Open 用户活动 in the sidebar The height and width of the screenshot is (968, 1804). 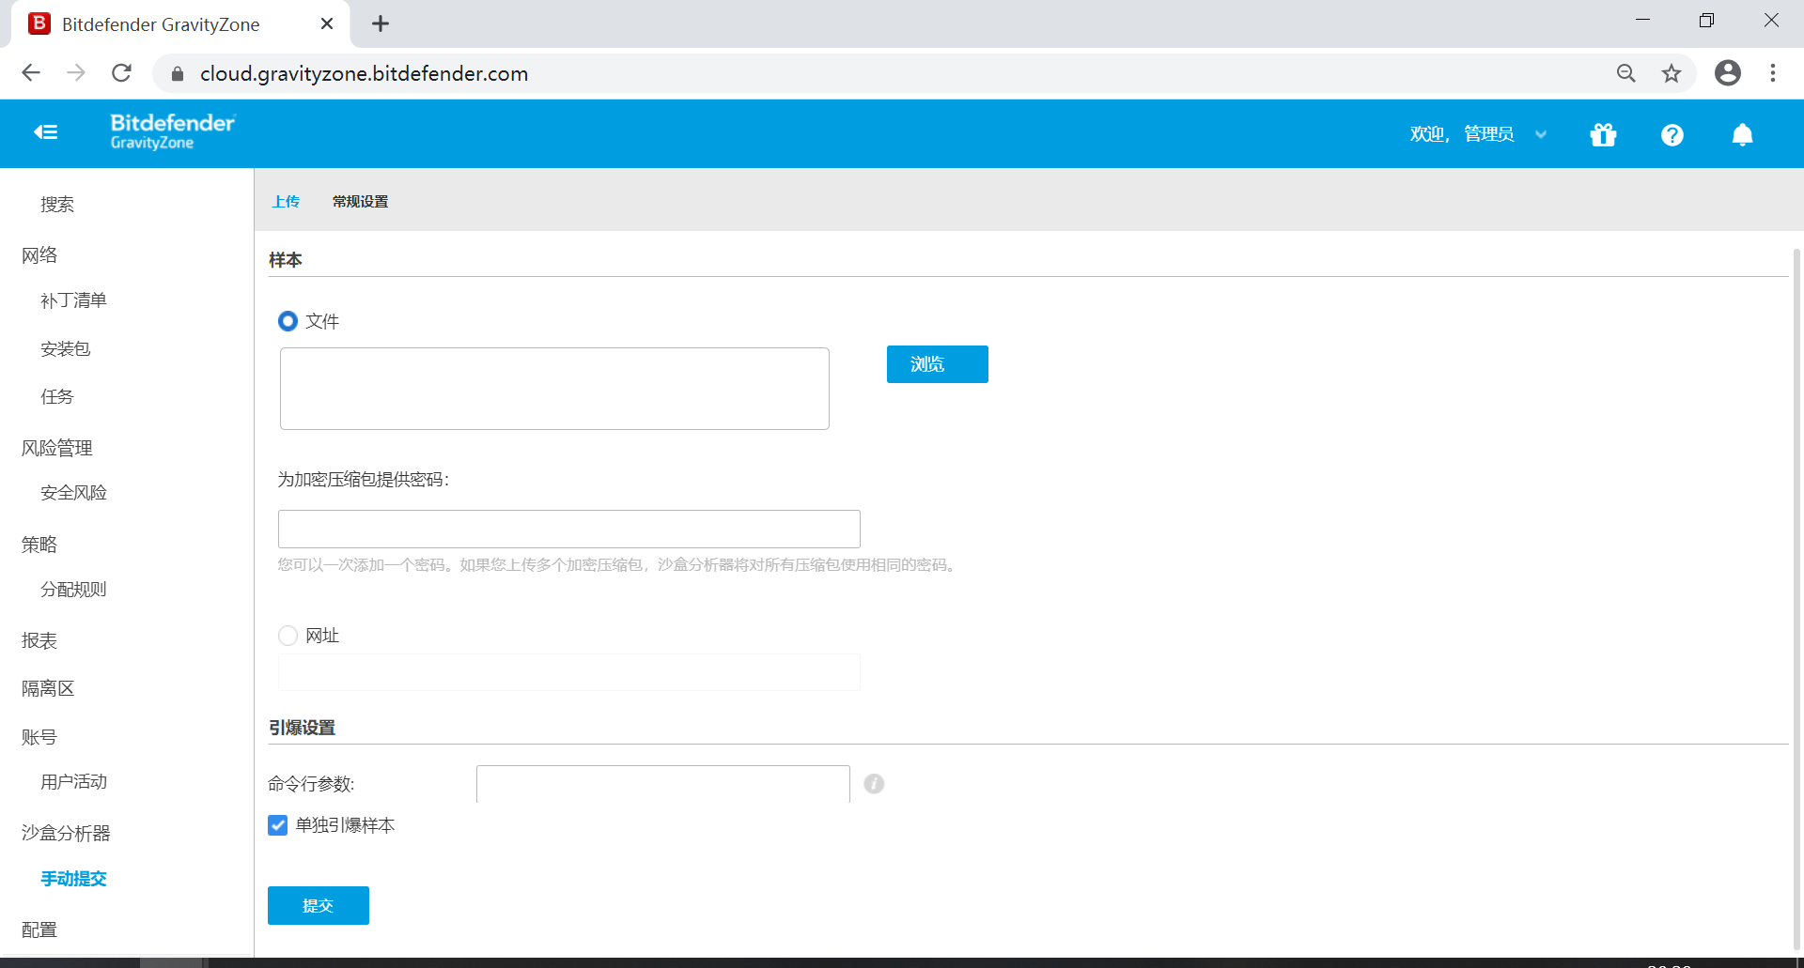(x=73, y=781)
